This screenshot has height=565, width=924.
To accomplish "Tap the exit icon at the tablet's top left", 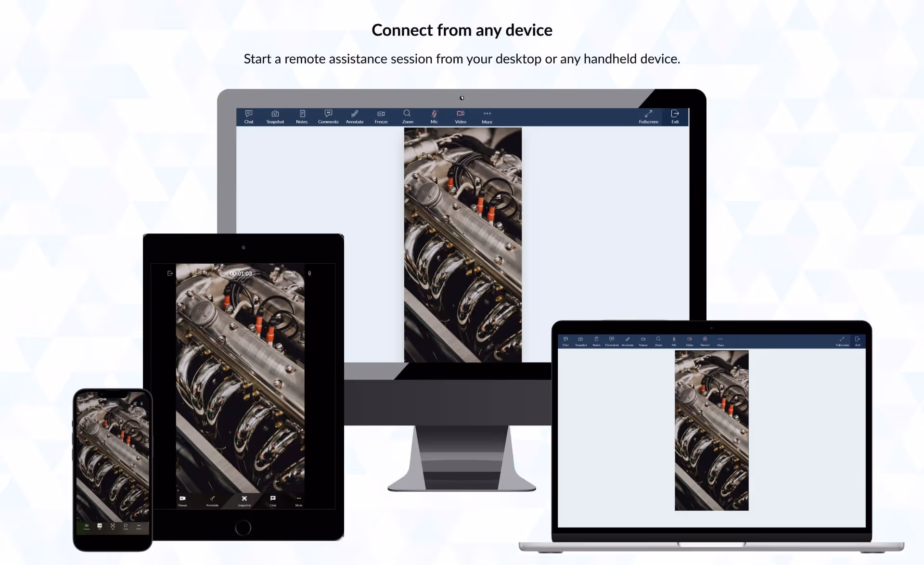I will click(170, 273).
